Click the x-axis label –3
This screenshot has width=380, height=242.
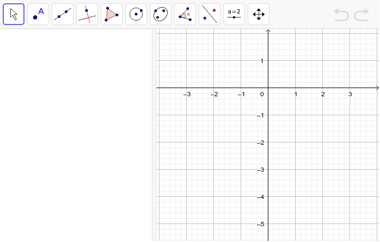pos(187,95)
